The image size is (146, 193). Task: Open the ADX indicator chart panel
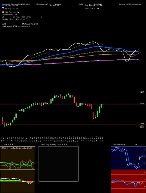(x=18, y=158)
